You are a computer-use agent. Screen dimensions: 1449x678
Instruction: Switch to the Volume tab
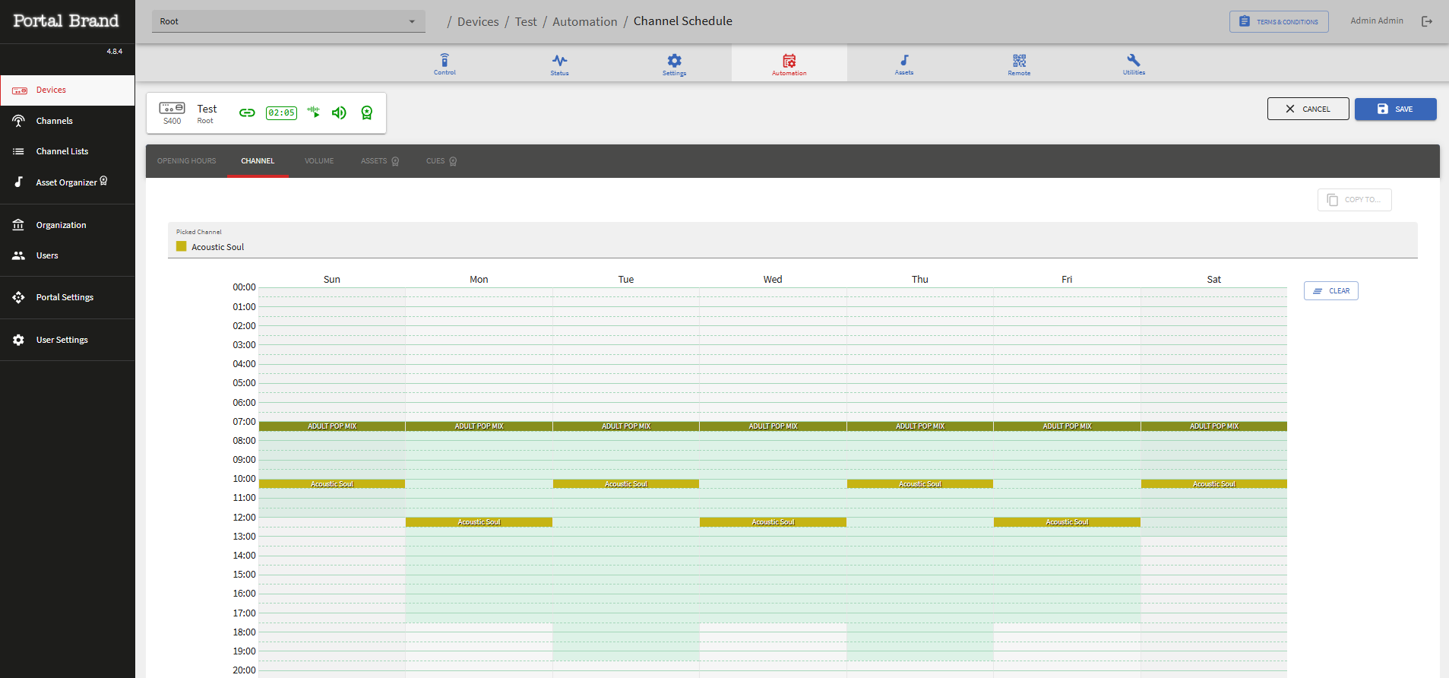319,161
